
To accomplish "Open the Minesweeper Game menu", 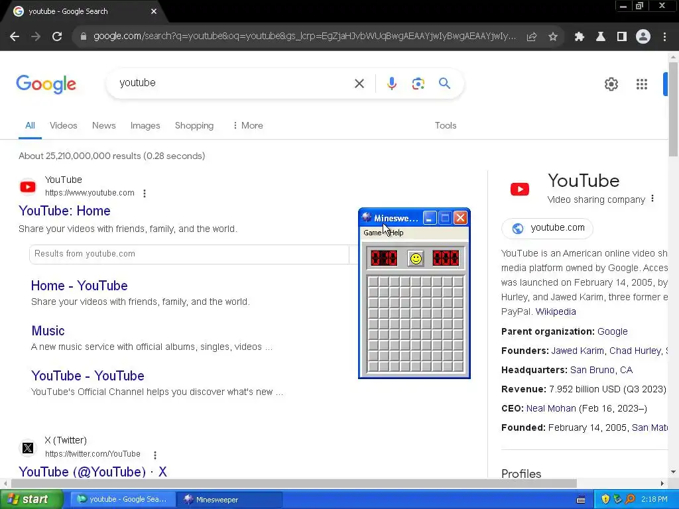I will pyautogui.click(x=373, y=233).
